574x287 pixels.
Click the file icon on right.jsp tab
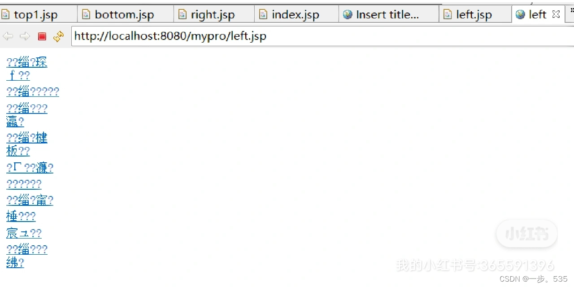(x=183, y=14)
